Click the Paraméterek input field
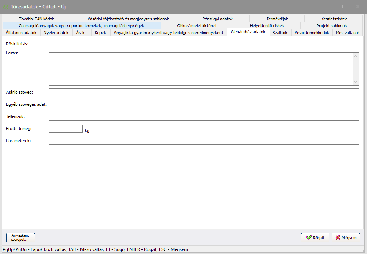Viewport: 367px width, 254px height. (204, 141)
